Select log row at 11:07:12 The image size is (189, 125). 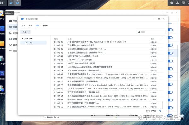click(108, 82)
